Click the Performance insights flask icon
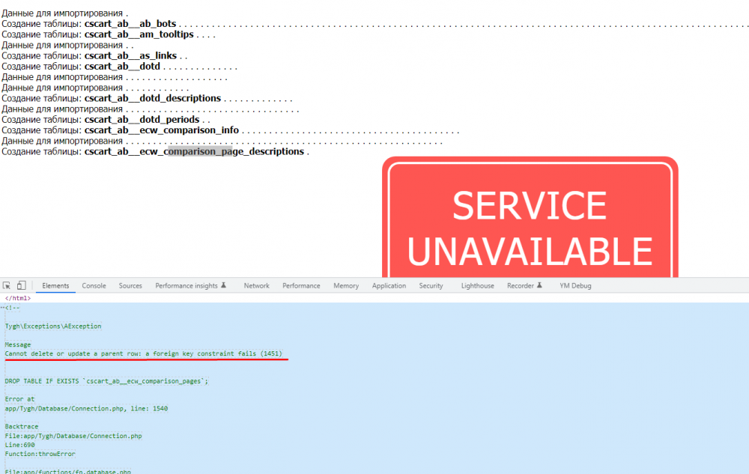Image resolution: width=749 pixels, height=474 pixels. (x=224, y=285)
